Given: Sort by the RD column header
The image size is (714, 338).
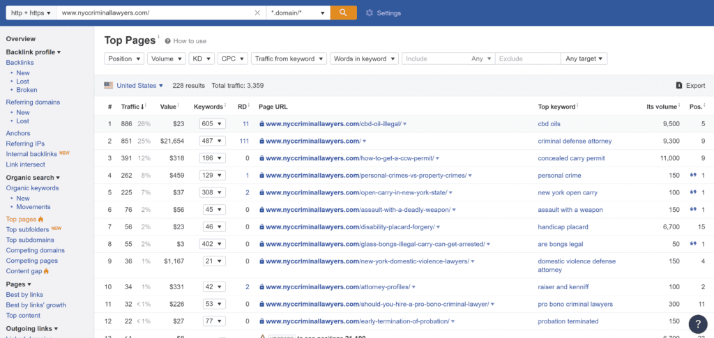Looking at the screenshot, I should 243,107.
